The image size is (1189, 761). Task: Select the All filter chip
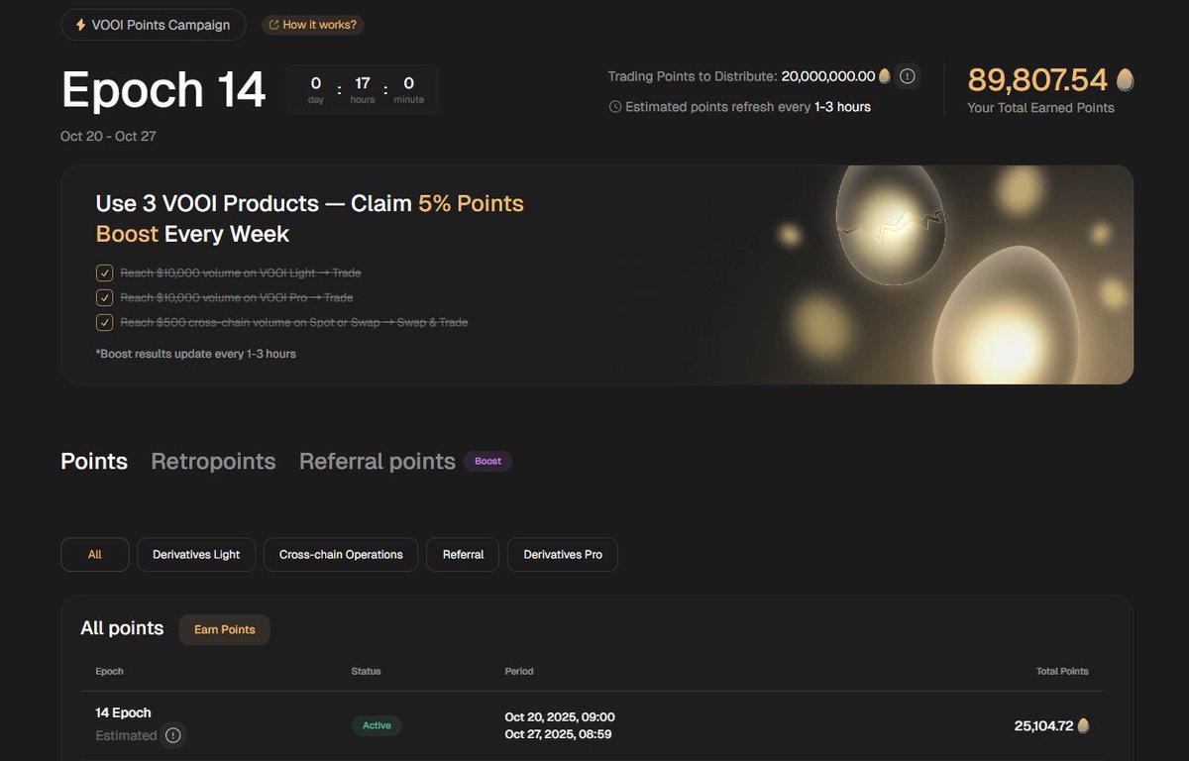pyautogui.click(x=95, y=555)
